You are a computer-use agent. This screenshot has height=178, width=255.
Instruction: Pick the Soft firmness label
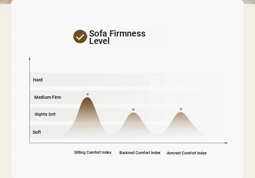[37, 132]
